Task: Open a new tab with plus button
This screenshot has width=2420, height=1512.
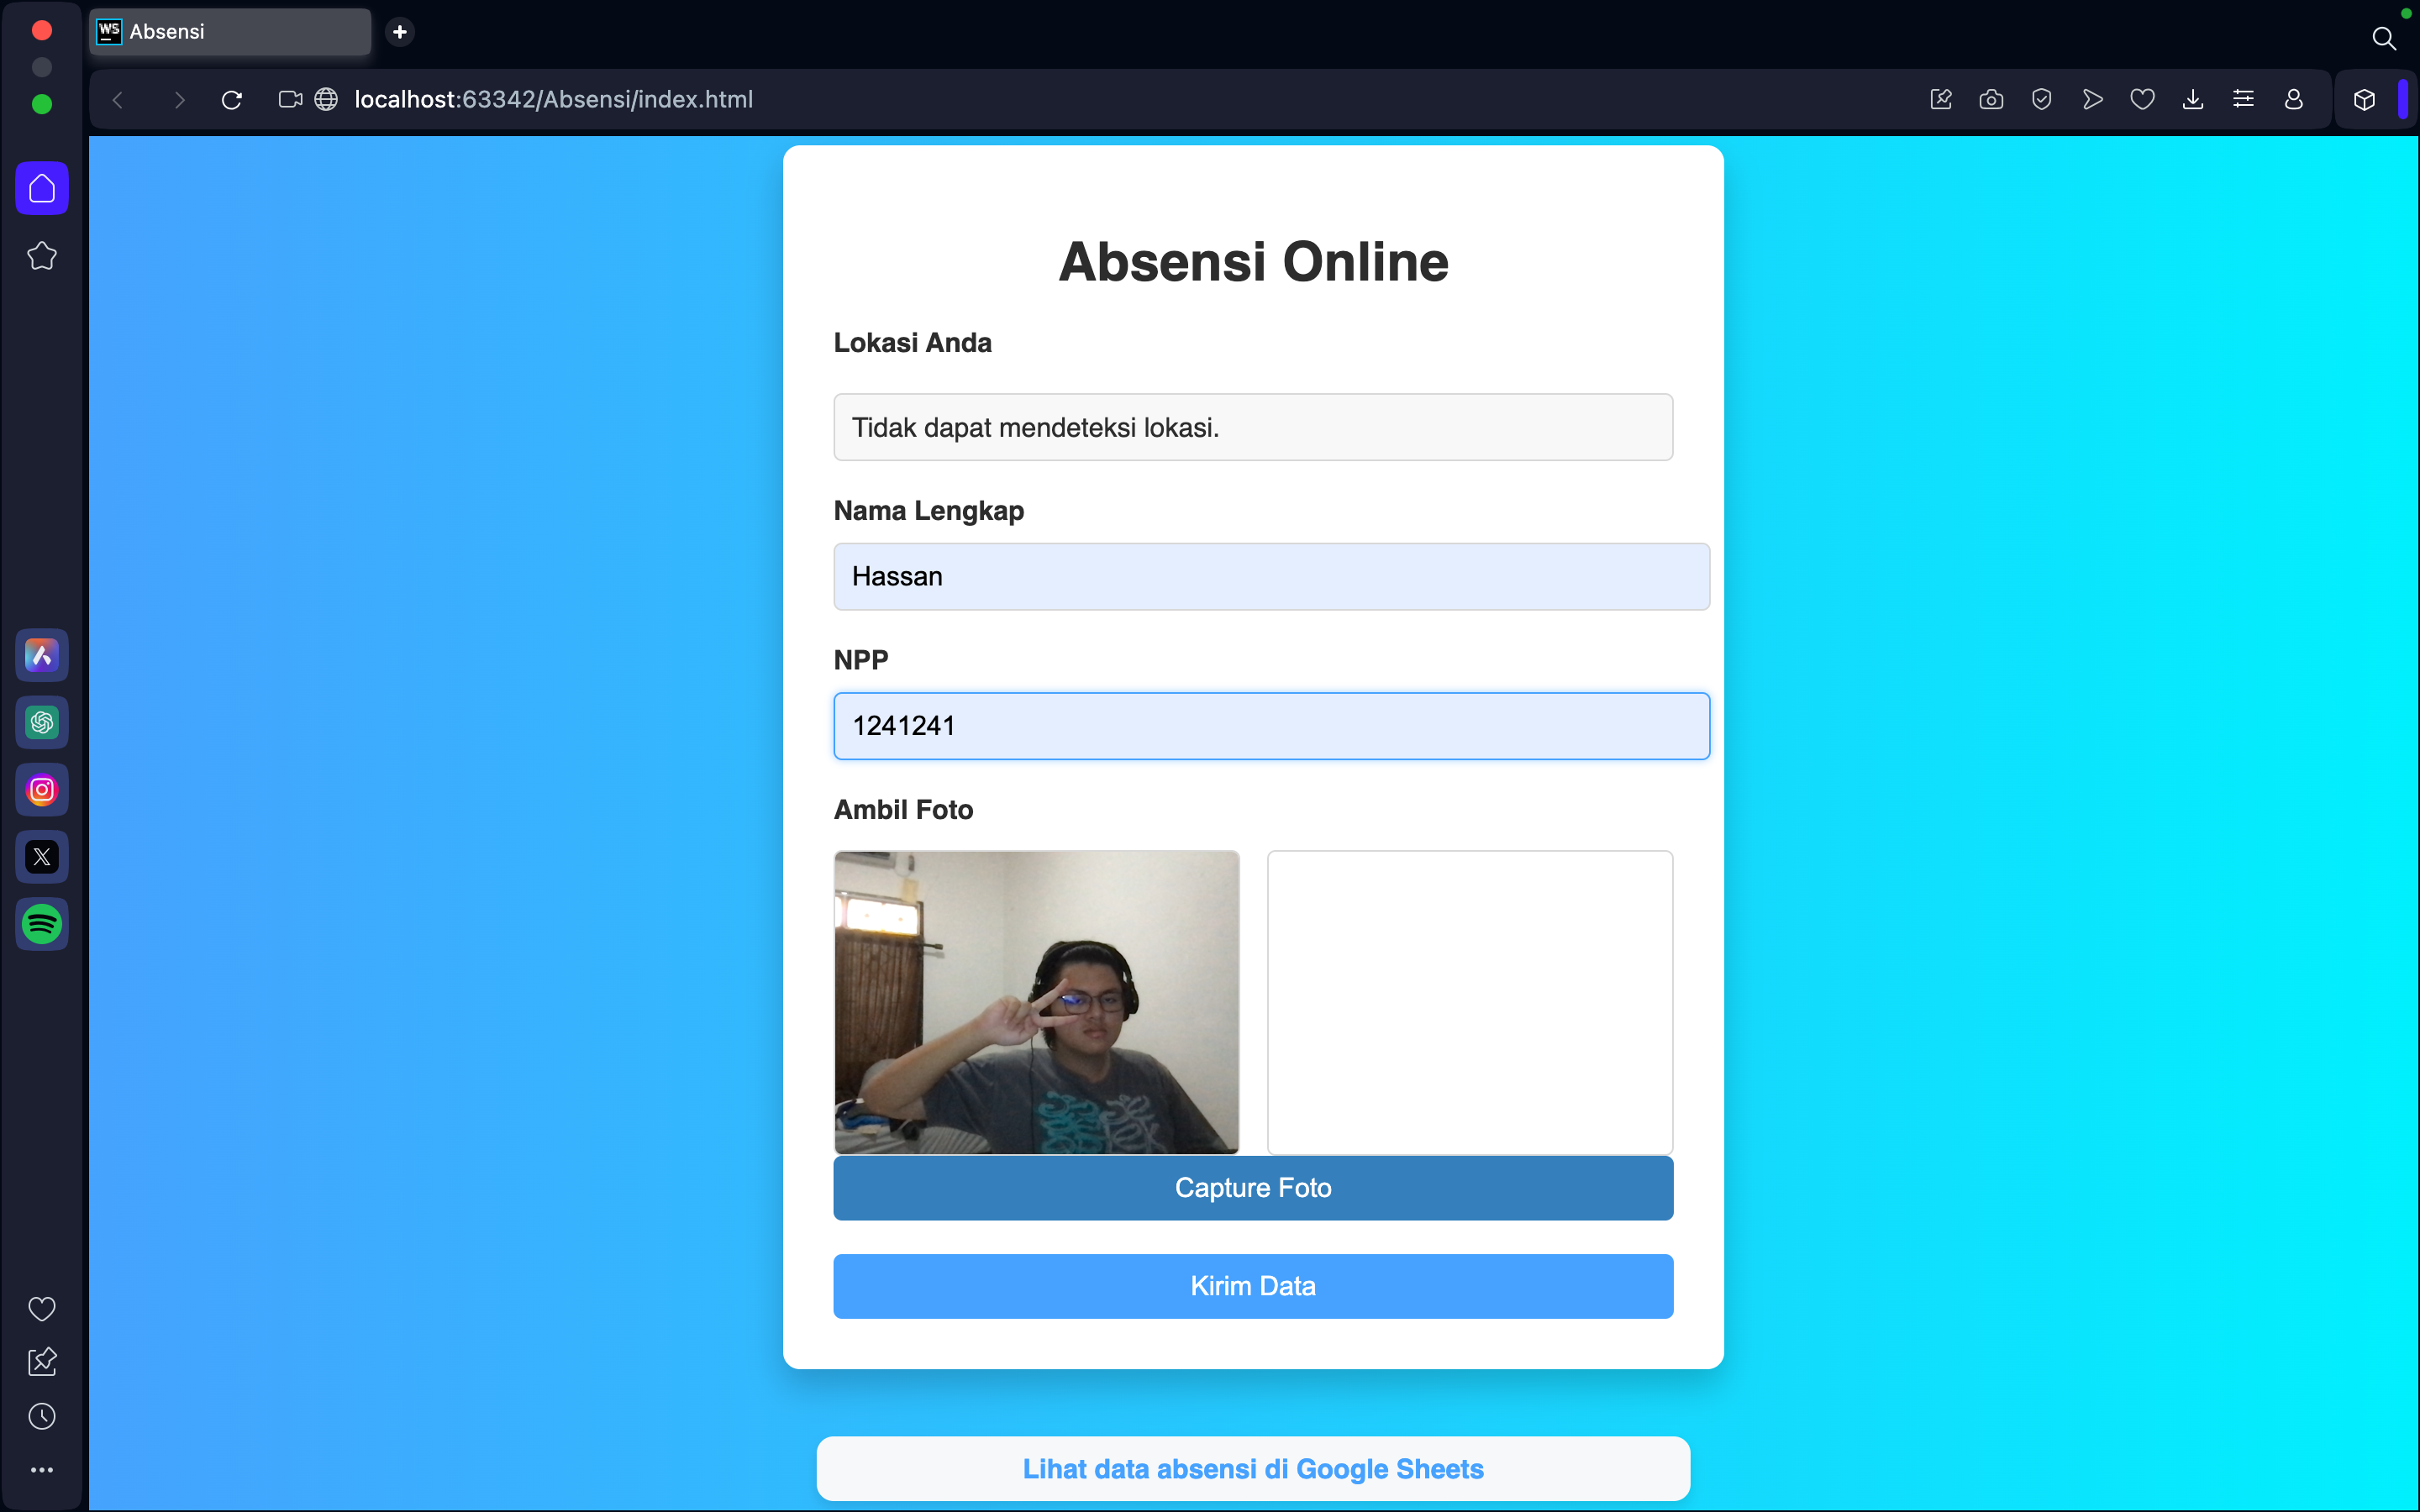Action: pos(400,32)
